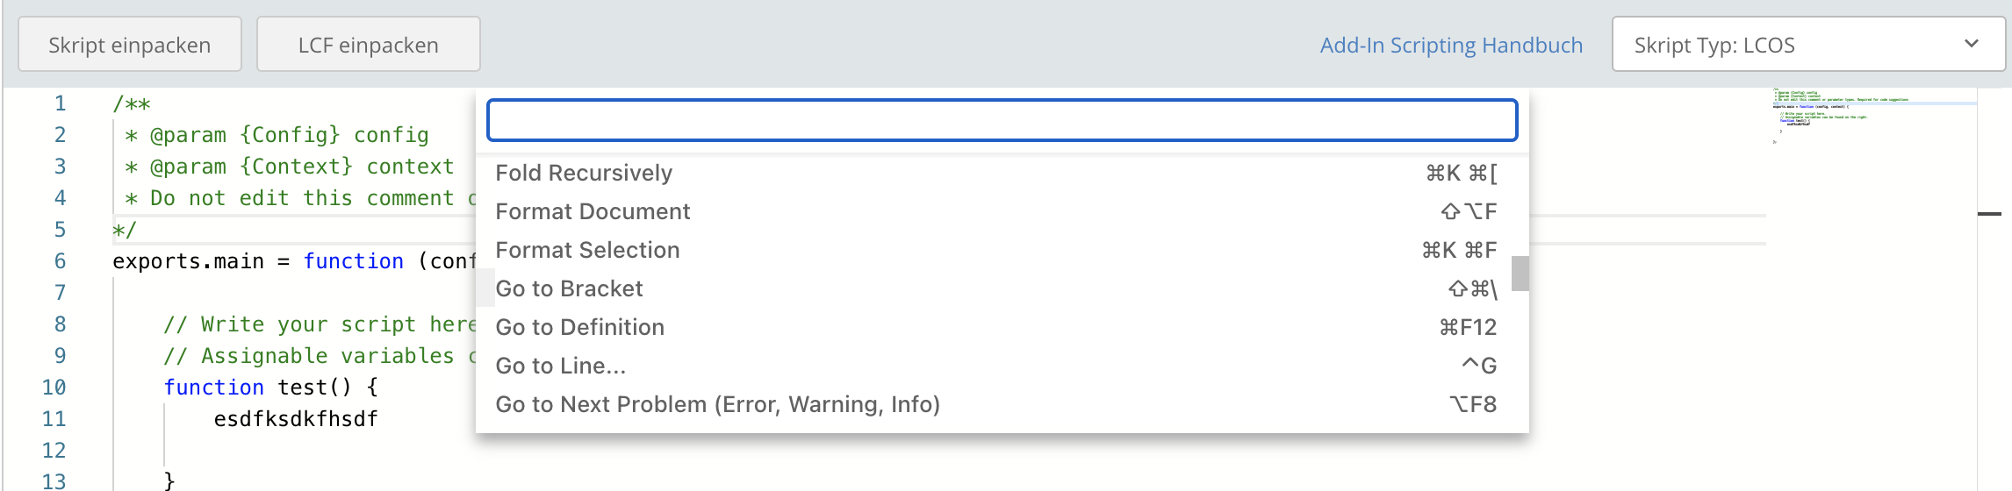Pick the Go to Line... command

pyautogui.click(x=560, y=366)
